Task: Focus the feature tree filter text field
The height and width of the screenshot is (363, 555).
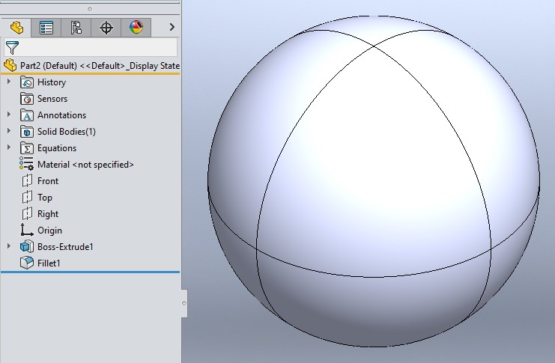Action: tap(91, 47)
